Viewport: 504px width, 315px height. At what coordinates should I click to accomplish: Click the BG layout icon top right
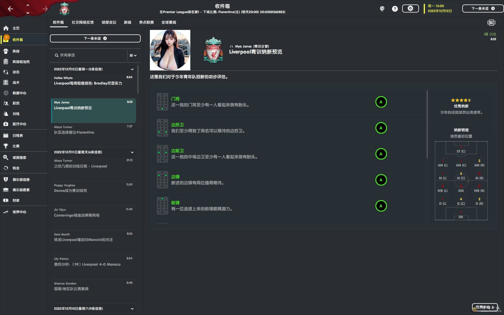(491, 23)
